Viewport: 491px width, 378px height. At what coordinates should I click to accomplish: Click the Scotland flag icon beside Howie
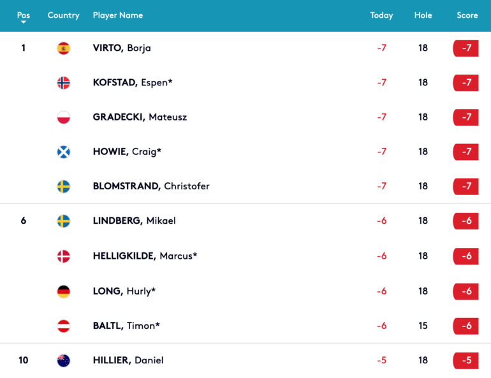pyautogui.click(x=64, y=152)
